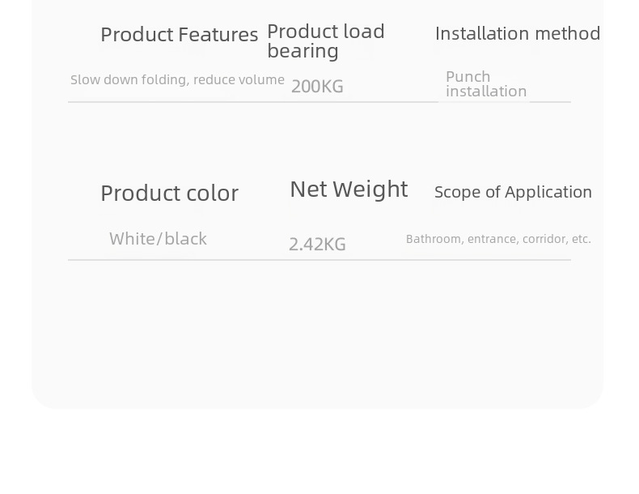The image size is (639, 494).
Task: Click the word 'bearing' in the load heading
Action: point(303,52)
